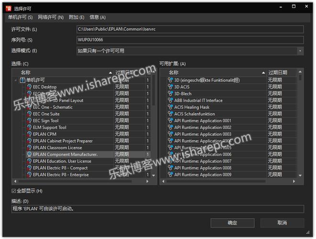The width and height of the screenshot is (316, 239).
Task: Click license list scroll-down arrow
Action: pos(154,175)
